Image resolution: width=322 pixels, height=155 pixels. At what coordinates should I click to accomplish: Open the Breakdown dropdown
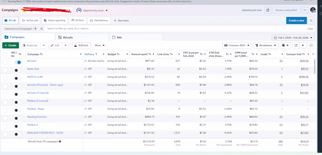(x=266, y=45)
